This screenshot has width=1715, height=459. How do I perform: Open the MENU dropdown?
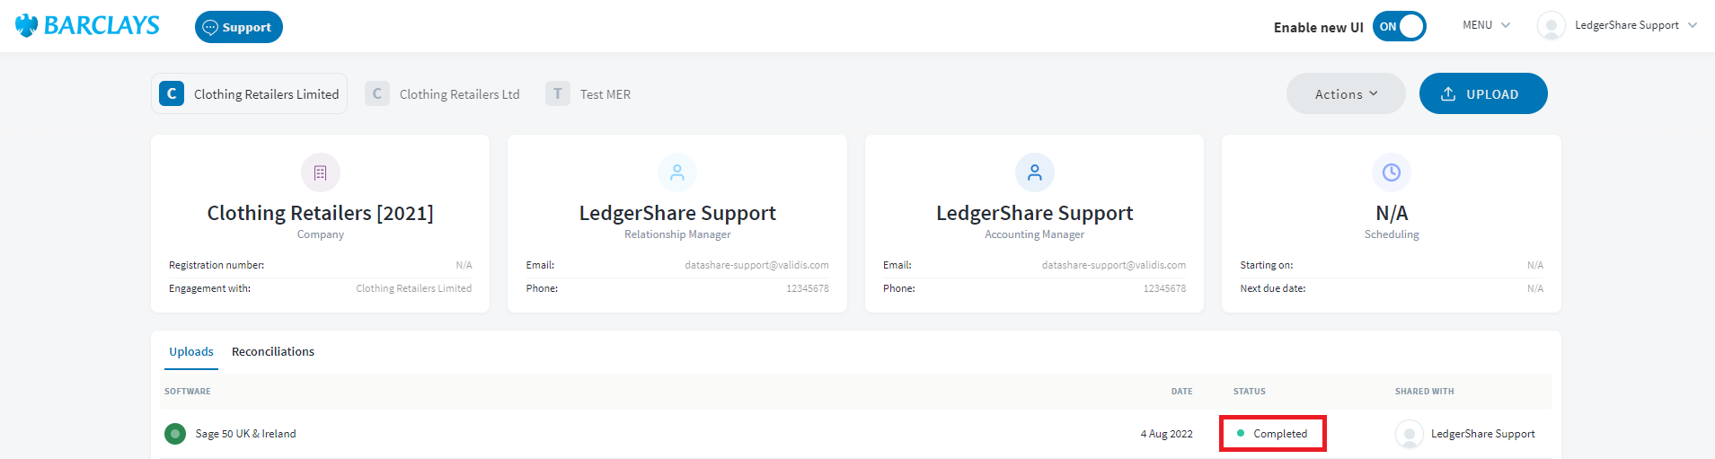(1486, 25)
